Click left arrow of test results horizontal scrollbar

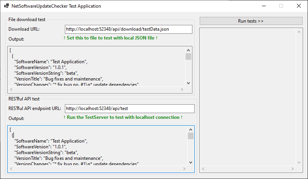pyautogui.click(x=203, y=169)
